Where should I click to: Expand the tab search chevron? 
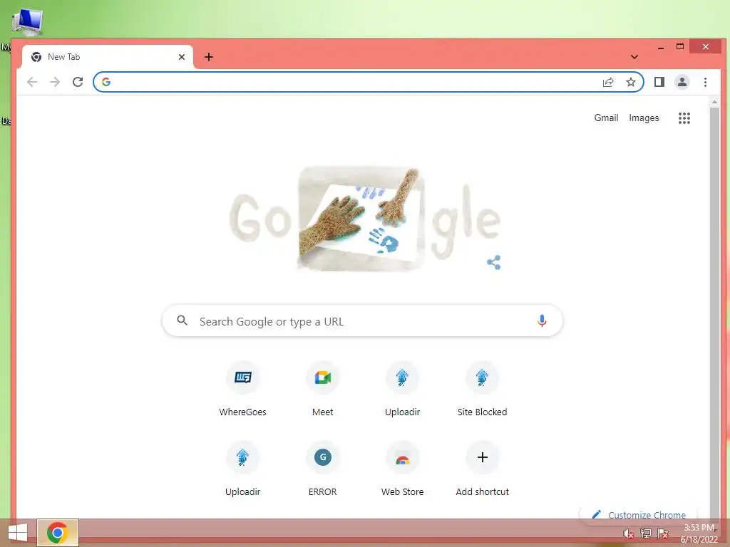pos(634,57)
